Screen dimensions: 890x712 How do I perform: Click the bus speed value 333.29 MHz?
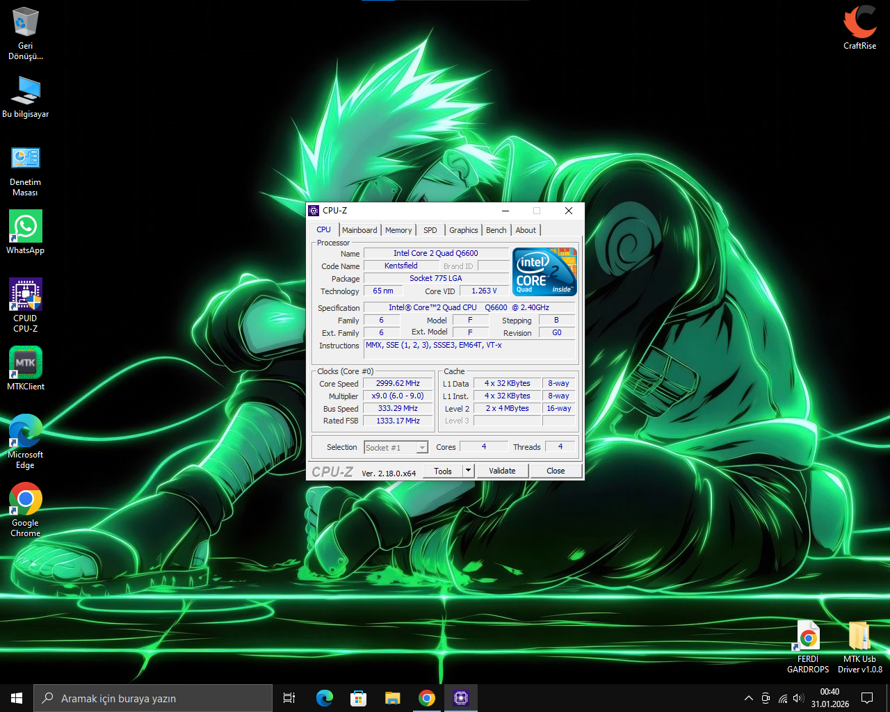tap(398, 408)
